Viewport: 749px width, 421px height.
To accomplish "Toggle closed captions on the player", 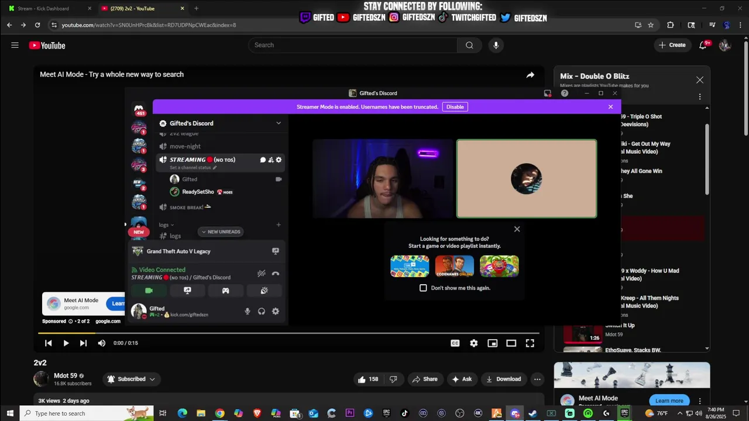I will [x=455, y=343].
